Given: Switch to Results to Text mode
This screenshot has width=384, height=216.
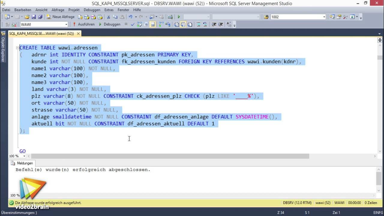Looking at the screenshot, I should click(176, 24).
